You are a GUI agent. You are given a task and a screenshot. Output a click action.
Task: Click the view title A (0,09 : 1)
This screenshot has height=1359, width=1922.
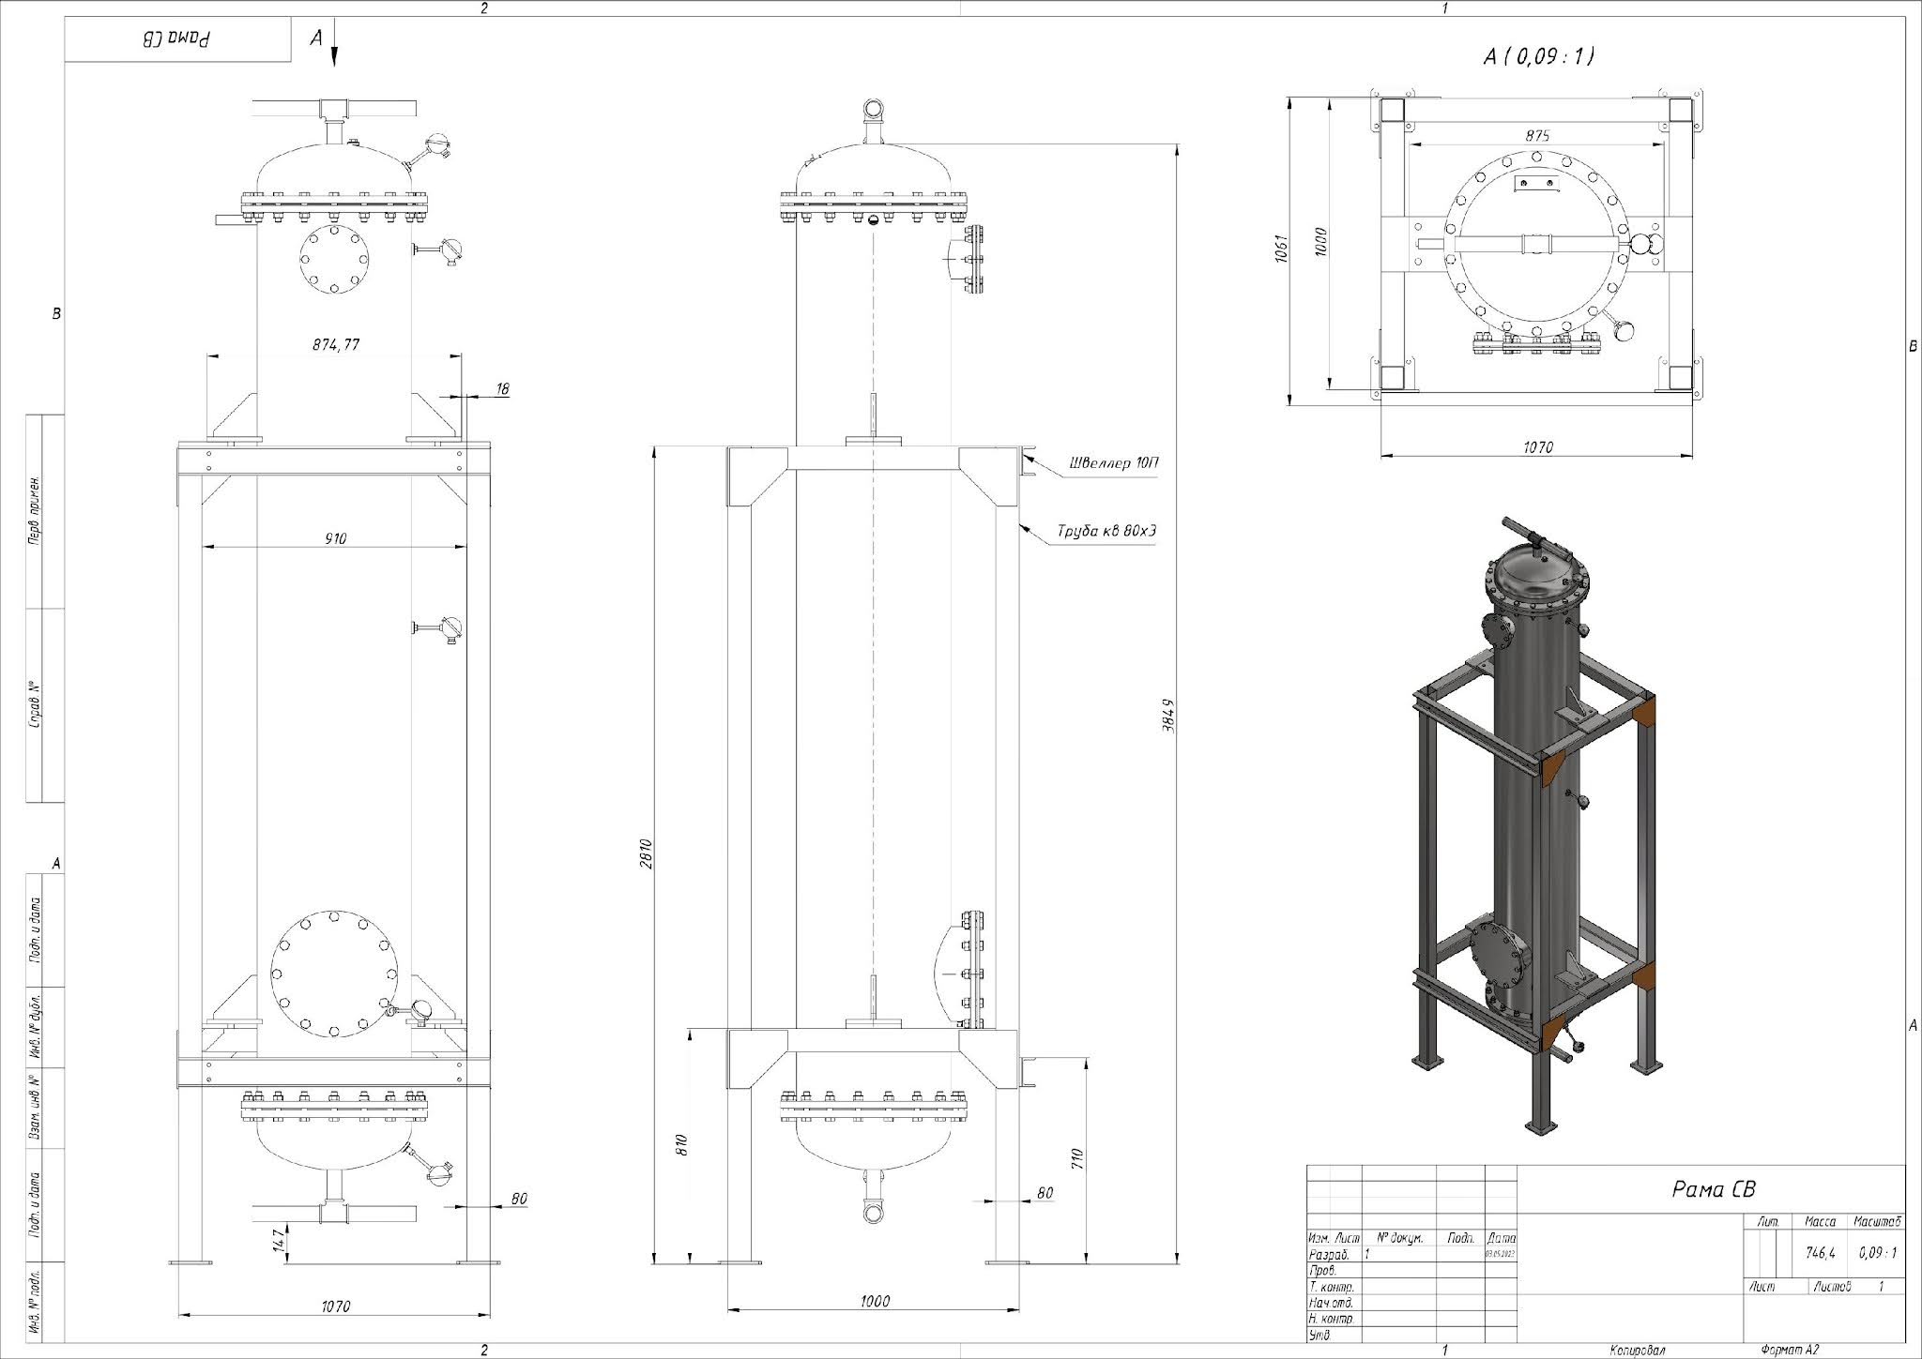pos(1538,57)
